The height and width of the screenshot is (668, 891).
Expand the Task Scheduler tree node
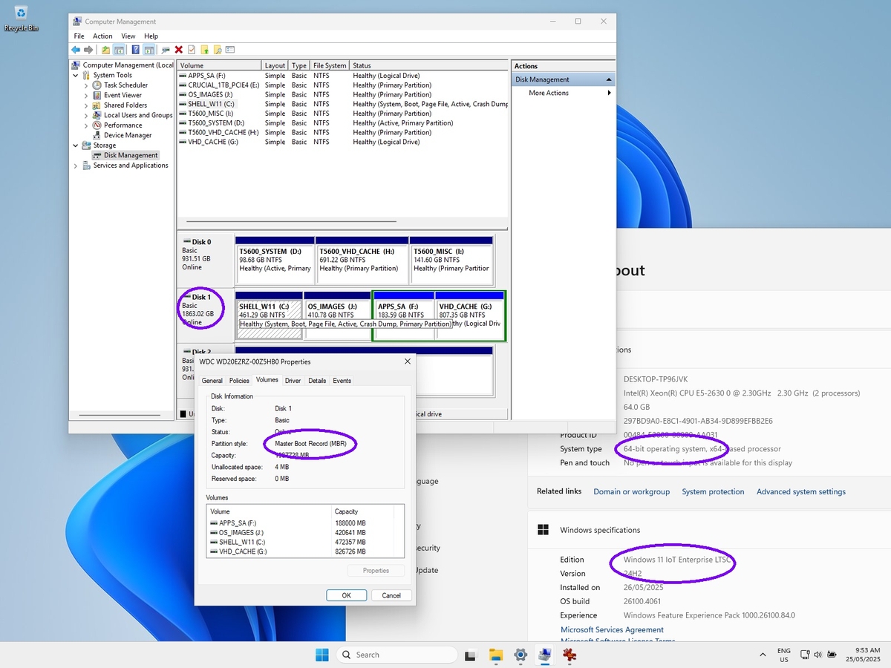tap(86, 85)
